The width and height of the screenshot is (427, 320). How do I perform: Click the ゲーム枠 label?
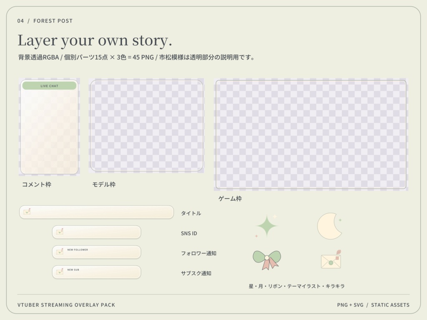click(230, 199)
